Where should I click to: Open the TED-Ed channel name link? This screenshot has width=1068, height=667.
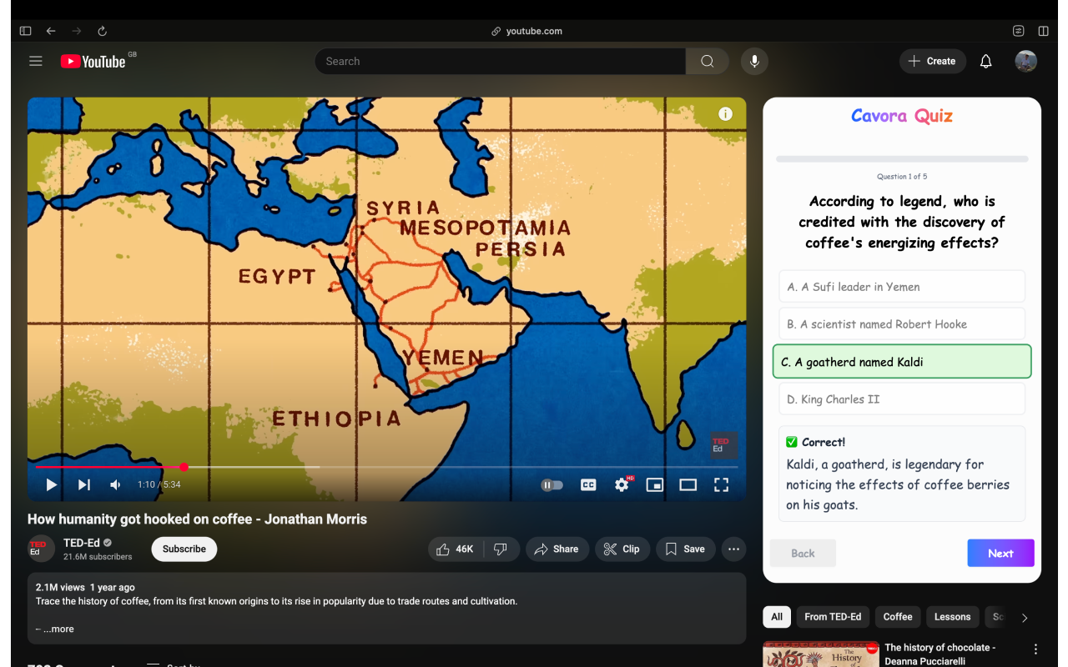pos(82,543)
